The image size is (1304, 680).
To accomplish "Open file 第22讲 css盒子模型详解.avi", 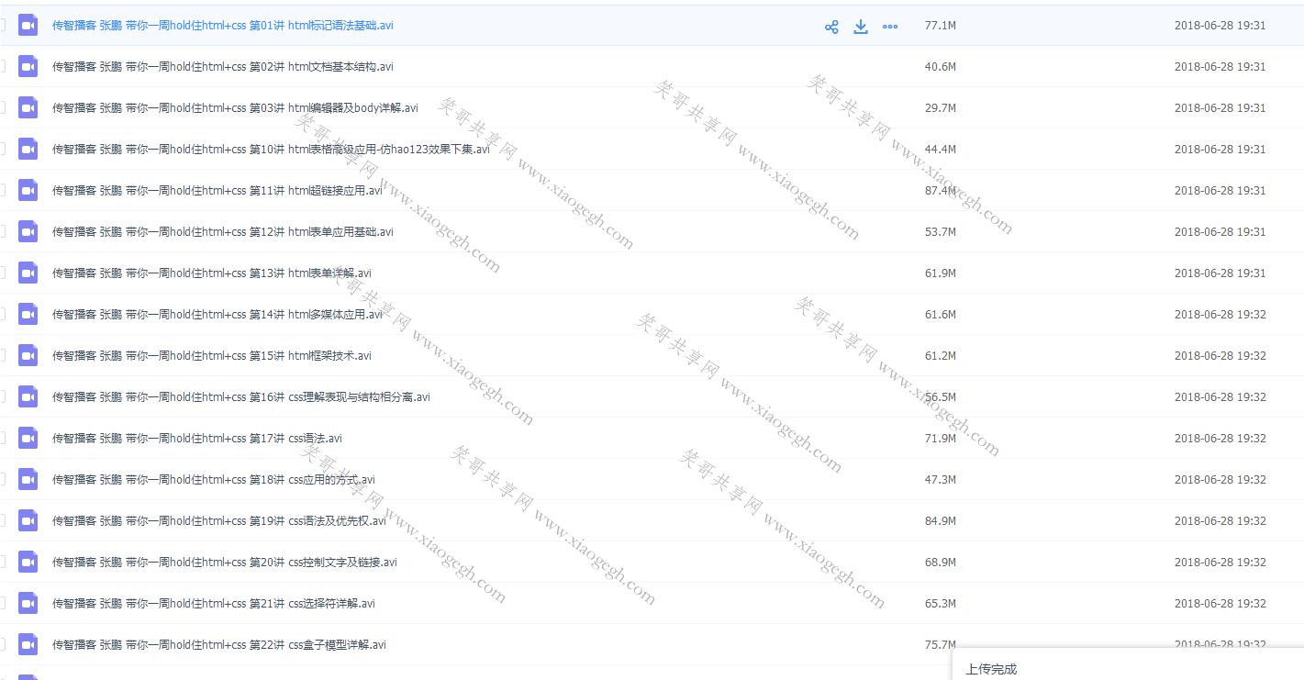I will coord(219,645).
